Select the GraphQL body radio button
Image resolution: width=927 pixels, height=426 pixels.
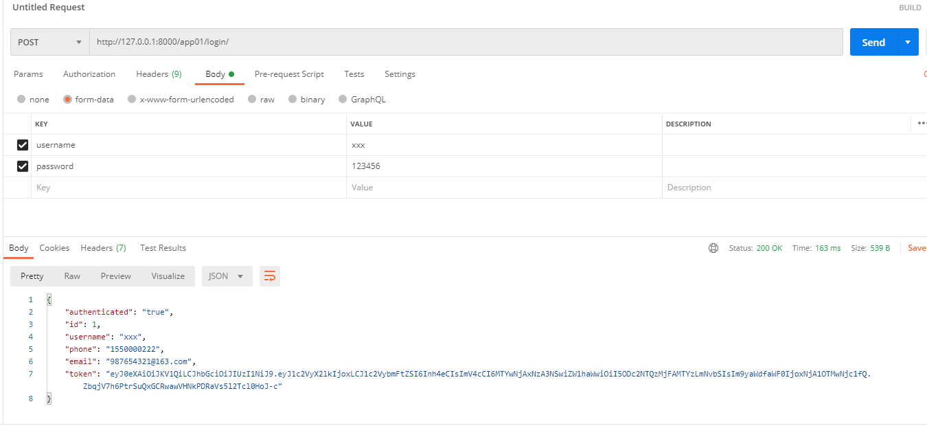(343, 100)
